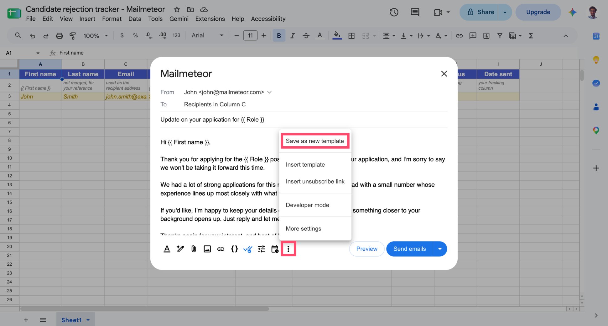The image size is (608, 326).
Task: Open version history clock icon
Action: [394, 12]
